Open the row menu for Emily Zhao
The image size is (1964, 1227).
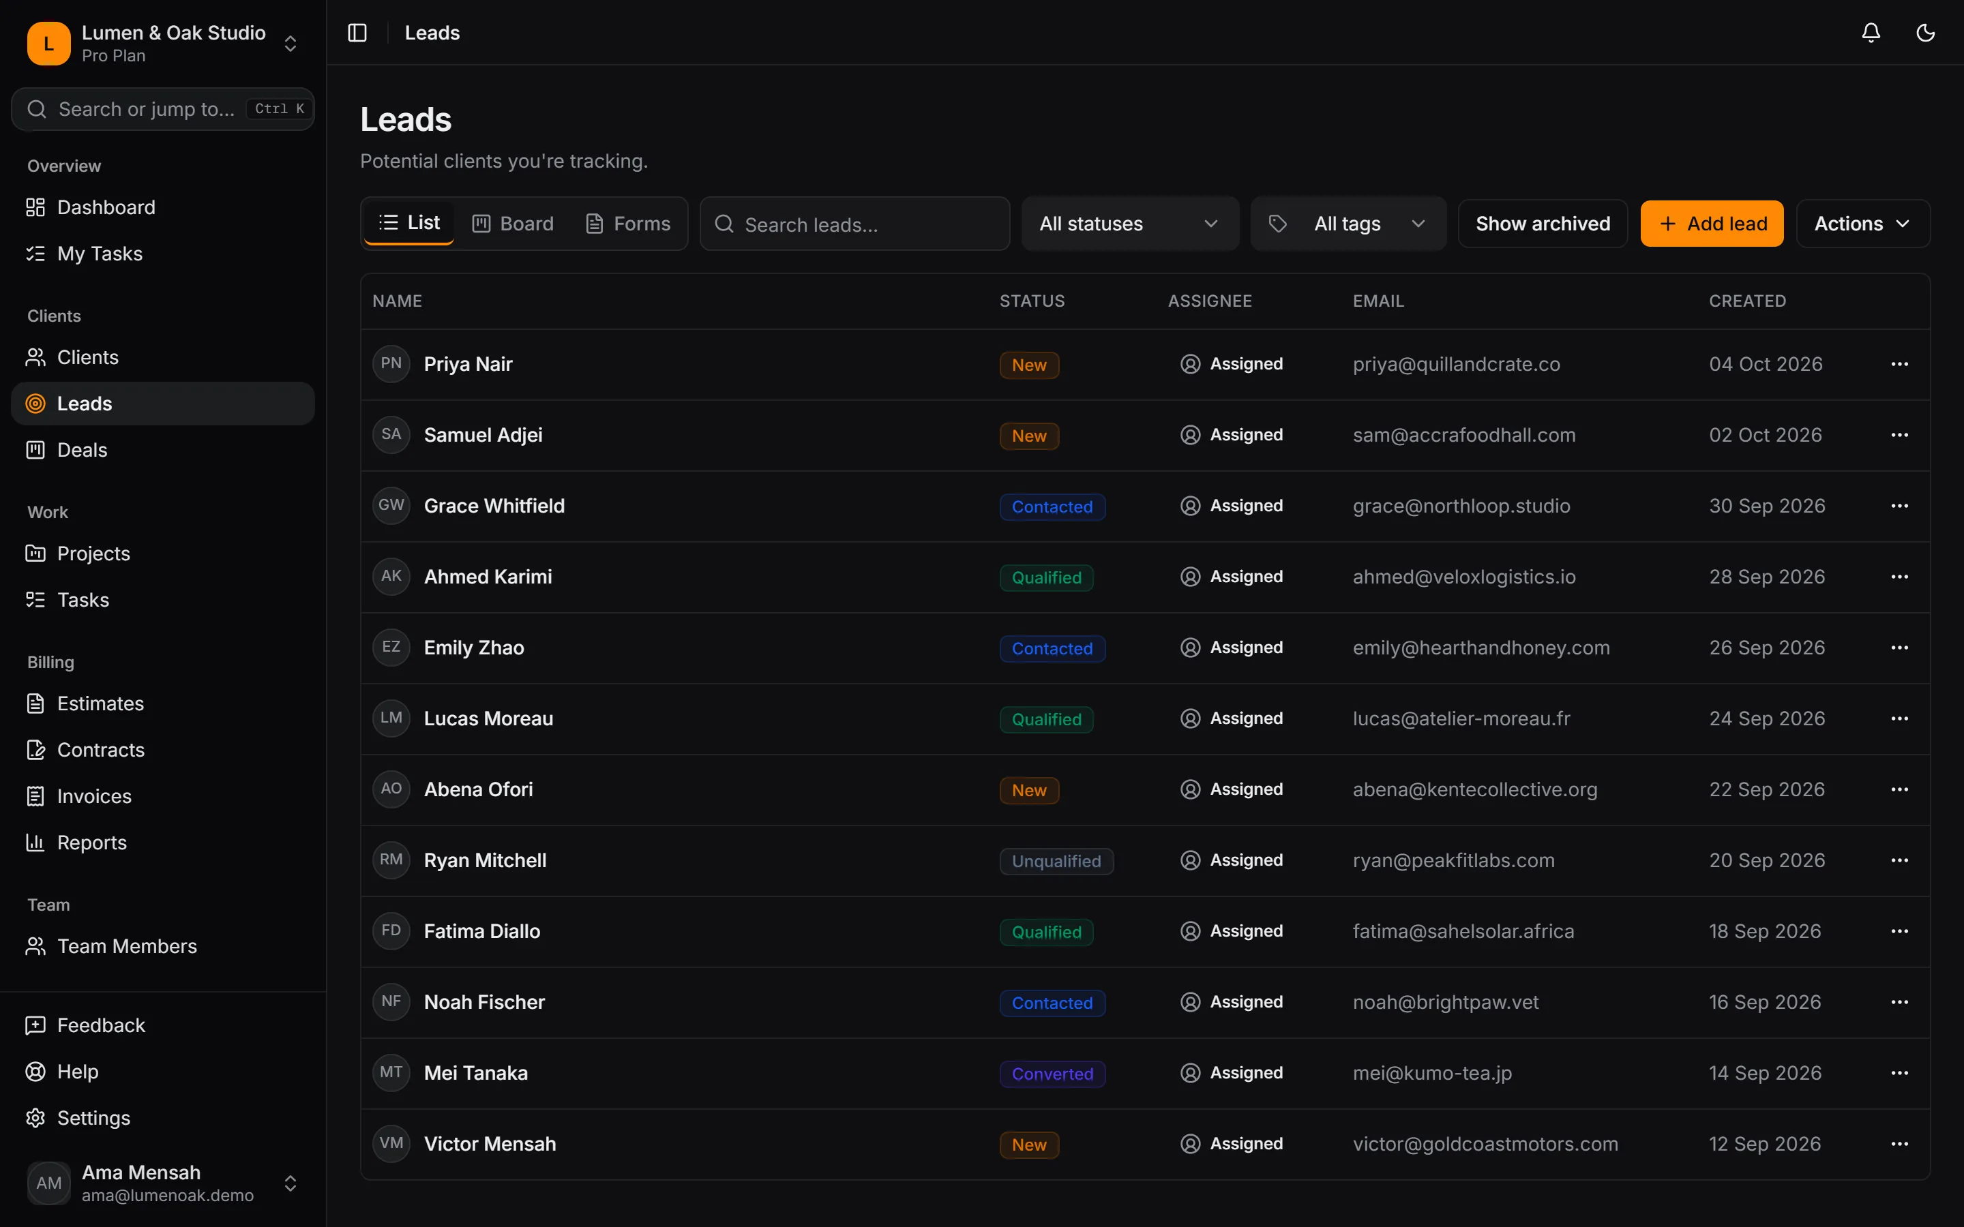(x=1899, y=648)
